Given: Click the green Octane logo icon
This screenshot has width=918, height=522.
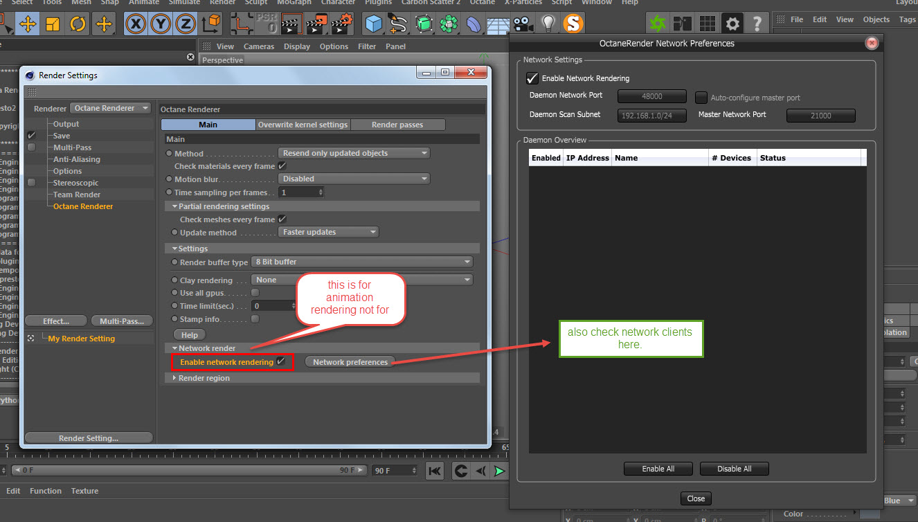Looking at the screenshot, I should [656, 24].
